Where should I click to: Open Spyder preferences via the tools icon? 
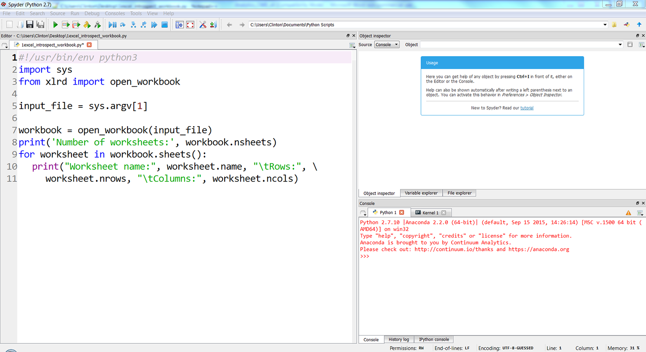point(202,24)
